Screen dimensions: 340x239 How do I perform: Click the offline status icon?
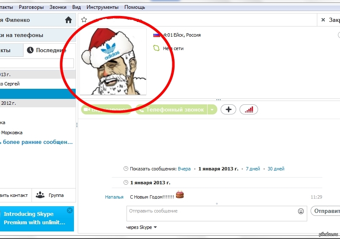(x=156, y=48)
